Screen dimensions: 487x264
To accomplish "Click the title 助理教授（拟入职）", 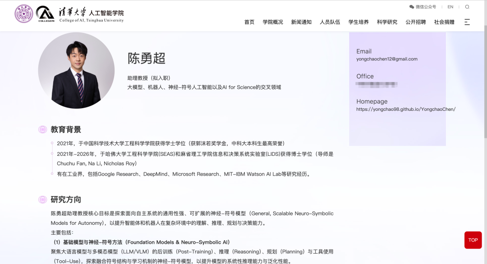I will click(149, 78).
